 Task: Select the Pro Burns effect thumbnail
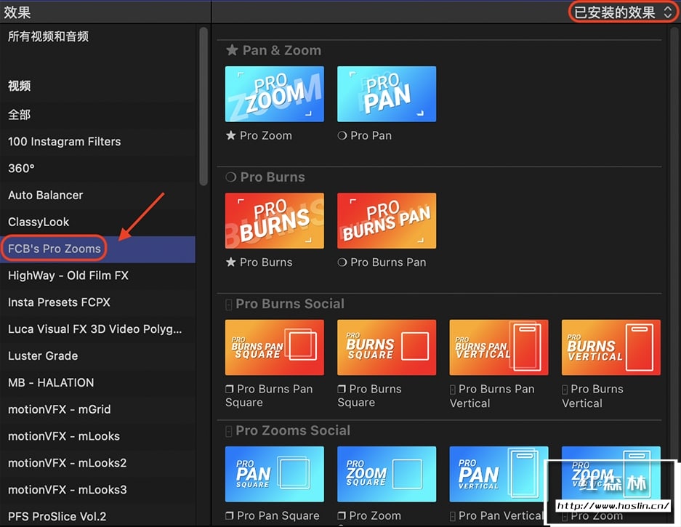click(x=275, y=221)
